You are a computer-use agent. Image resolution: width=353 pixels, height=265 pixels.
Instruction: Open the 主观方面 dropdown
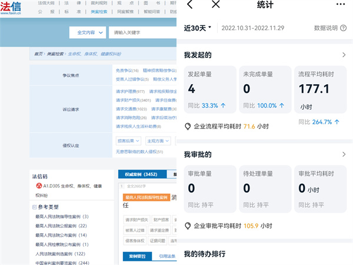[x=158, y=141]
